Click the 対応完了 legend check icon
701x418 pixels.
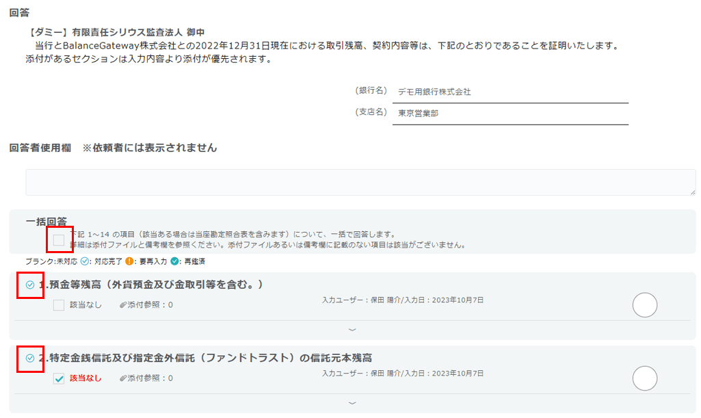85,261
